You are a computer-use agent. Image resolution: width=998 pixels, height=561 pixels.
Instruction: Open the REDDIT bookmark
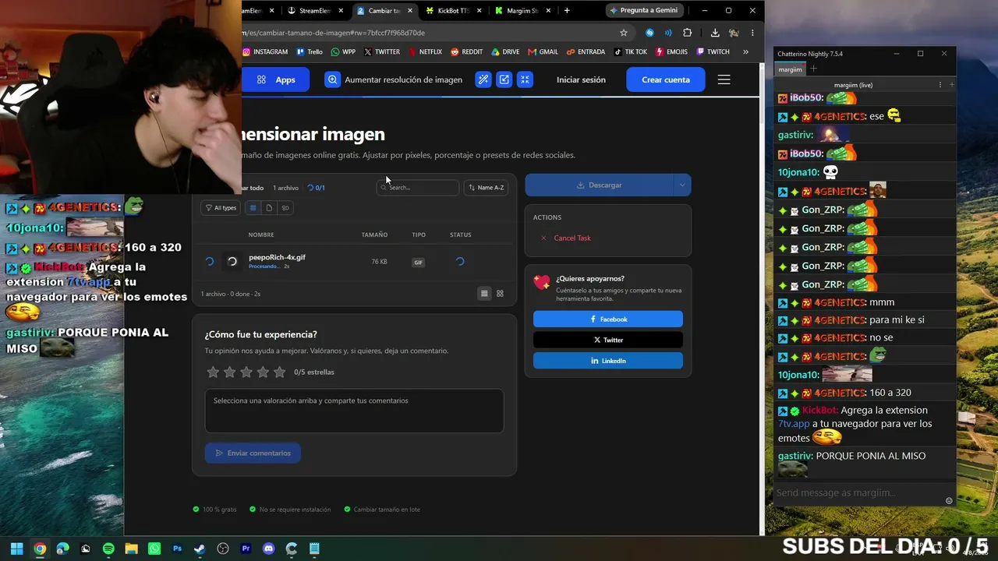click(466, 52)
